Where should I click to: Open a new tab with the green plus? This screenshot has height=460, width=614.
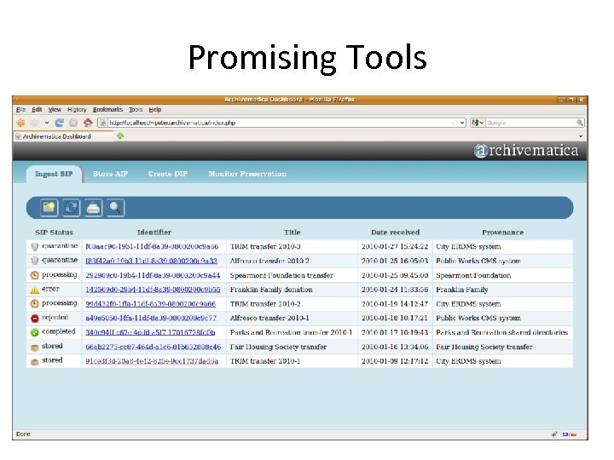(120, 135)
